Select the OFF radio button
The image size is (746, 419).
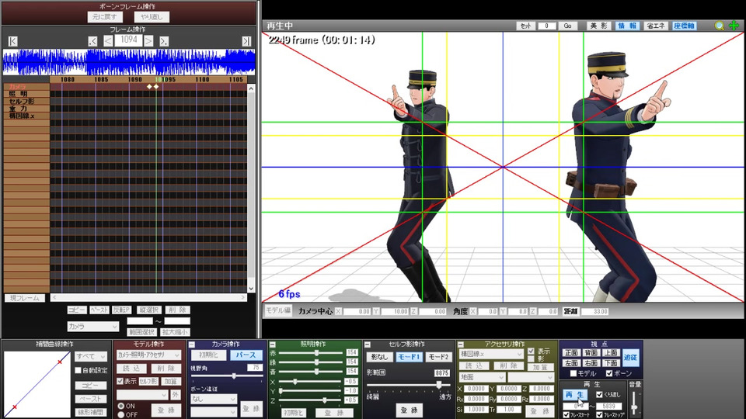(x=121, y=414)
